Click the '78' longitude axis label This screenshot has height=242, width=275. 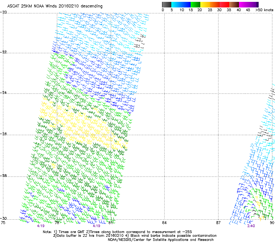57,223
